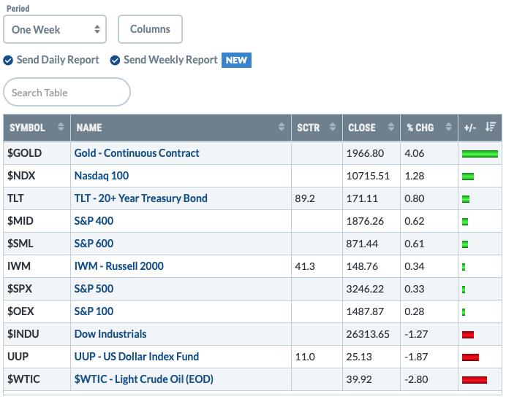This screenshot has width=506, height=399.
Task: Click the close value 39.92
Action: point(359,379)
